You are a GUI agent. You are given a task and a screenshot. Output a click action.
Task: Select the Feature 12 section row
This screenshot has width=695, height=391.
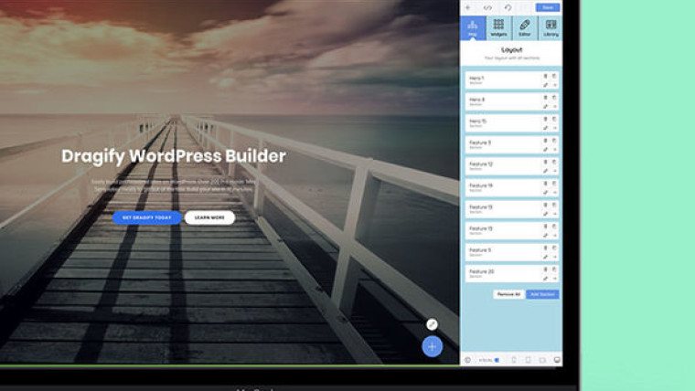coord(511,166)
